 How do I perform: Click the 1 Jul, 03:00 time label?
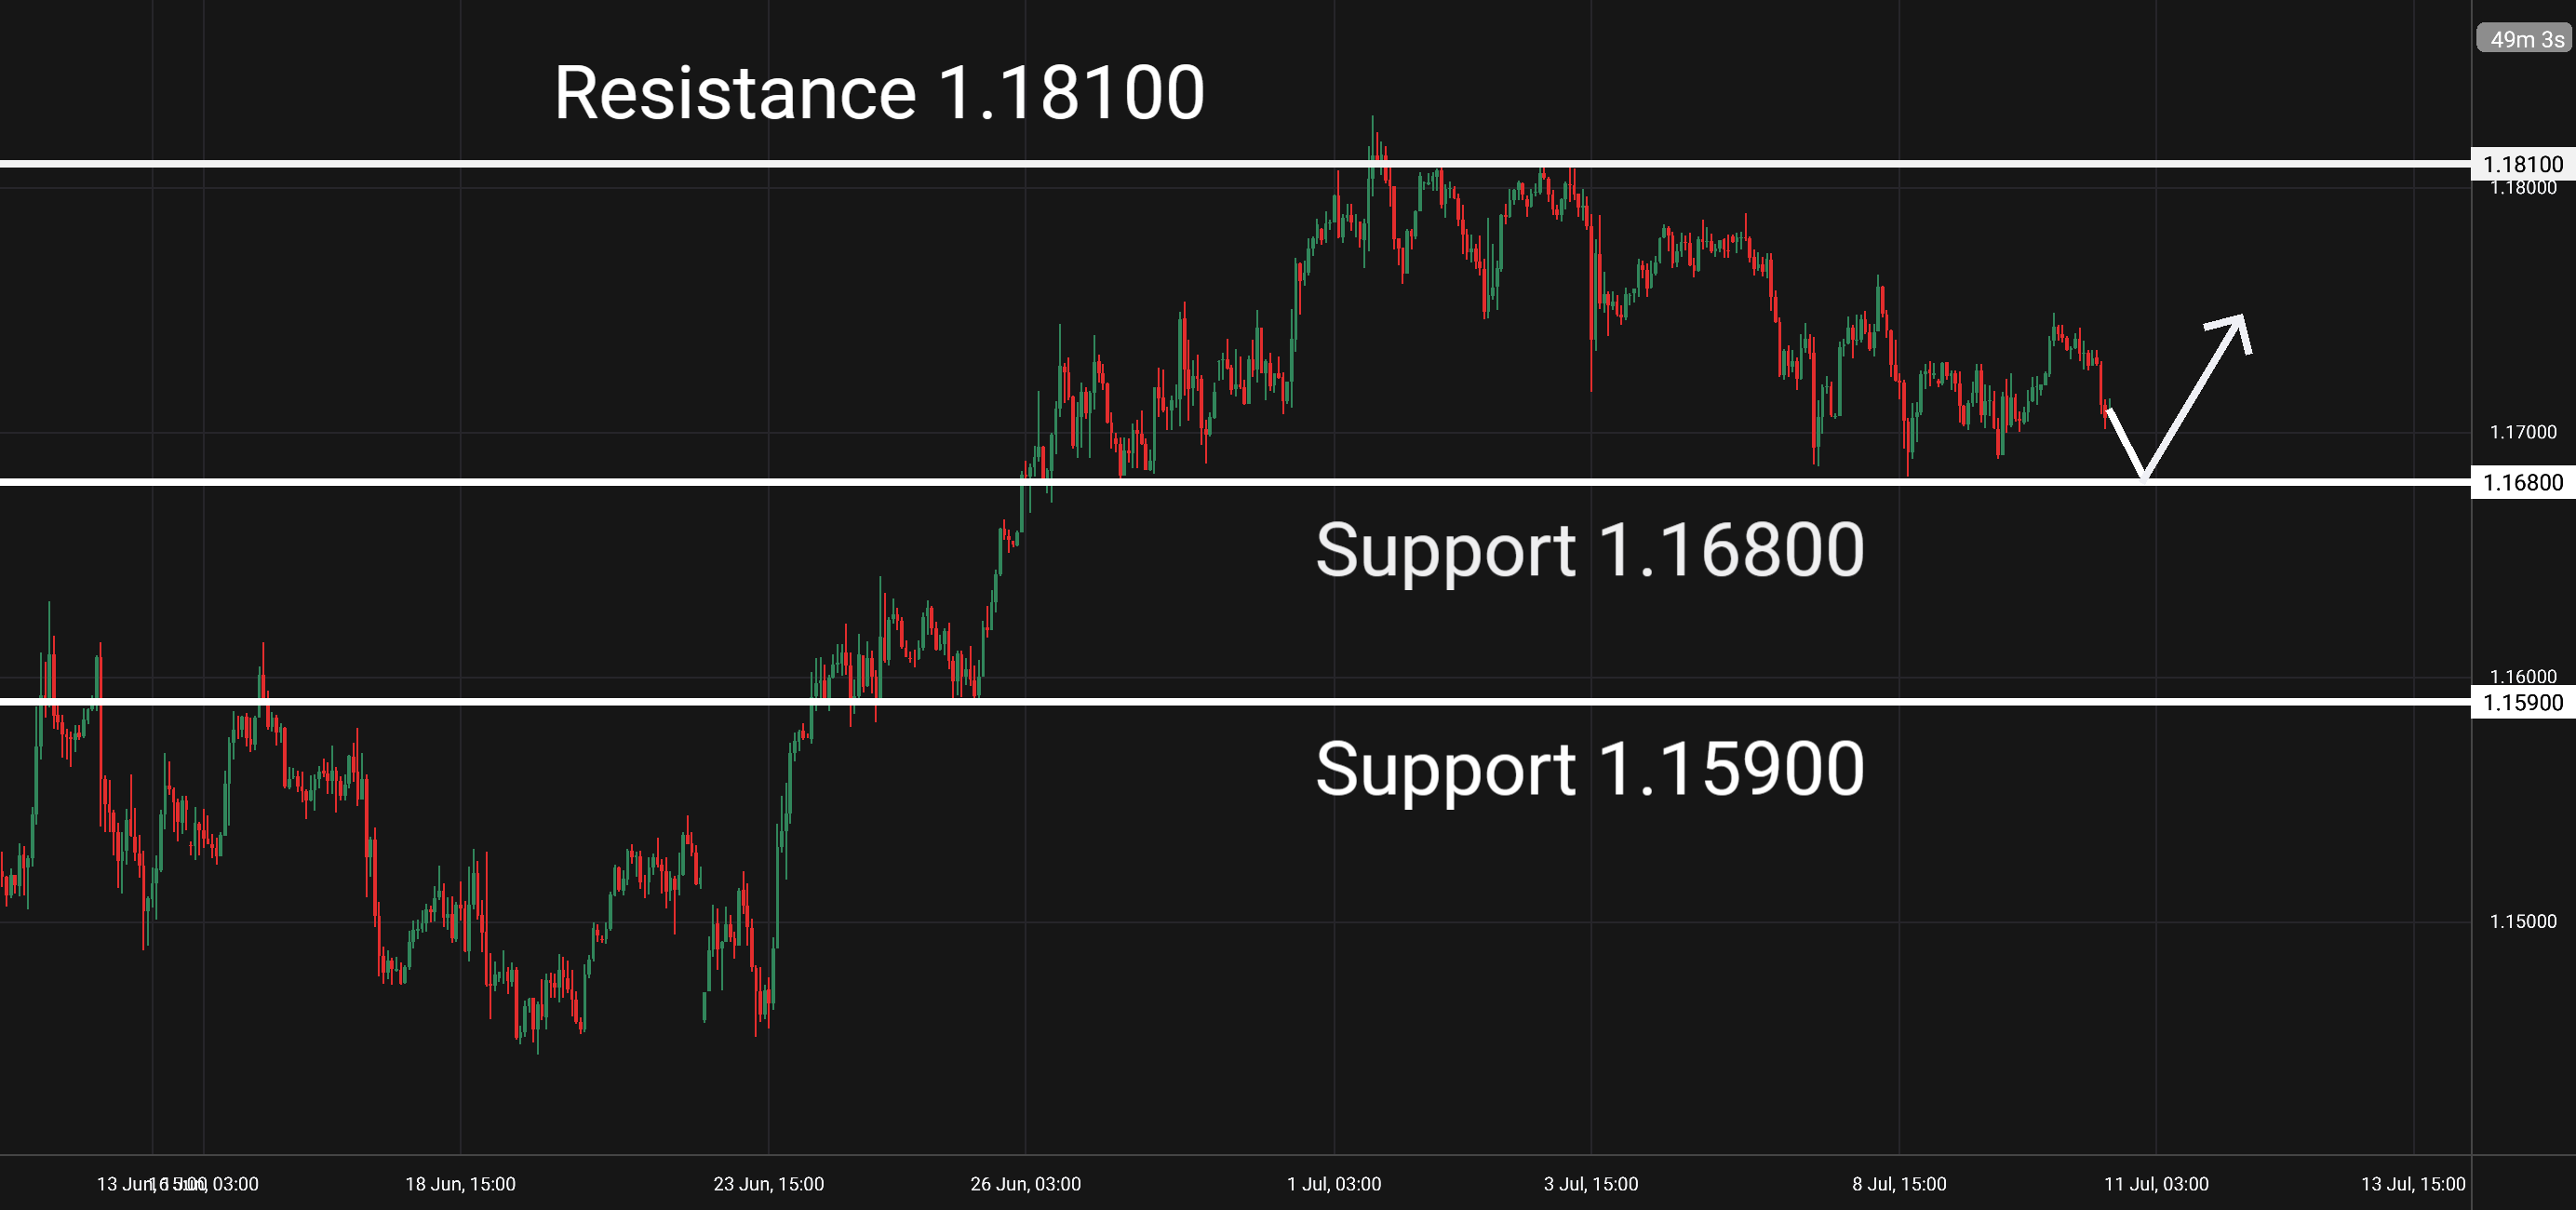[1334, 1184]
